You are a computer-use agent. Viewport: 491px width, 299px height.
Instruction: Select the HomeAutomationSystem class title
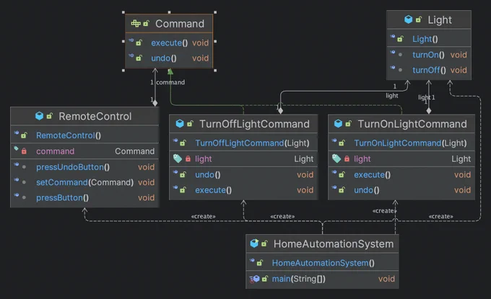point(334,244)
